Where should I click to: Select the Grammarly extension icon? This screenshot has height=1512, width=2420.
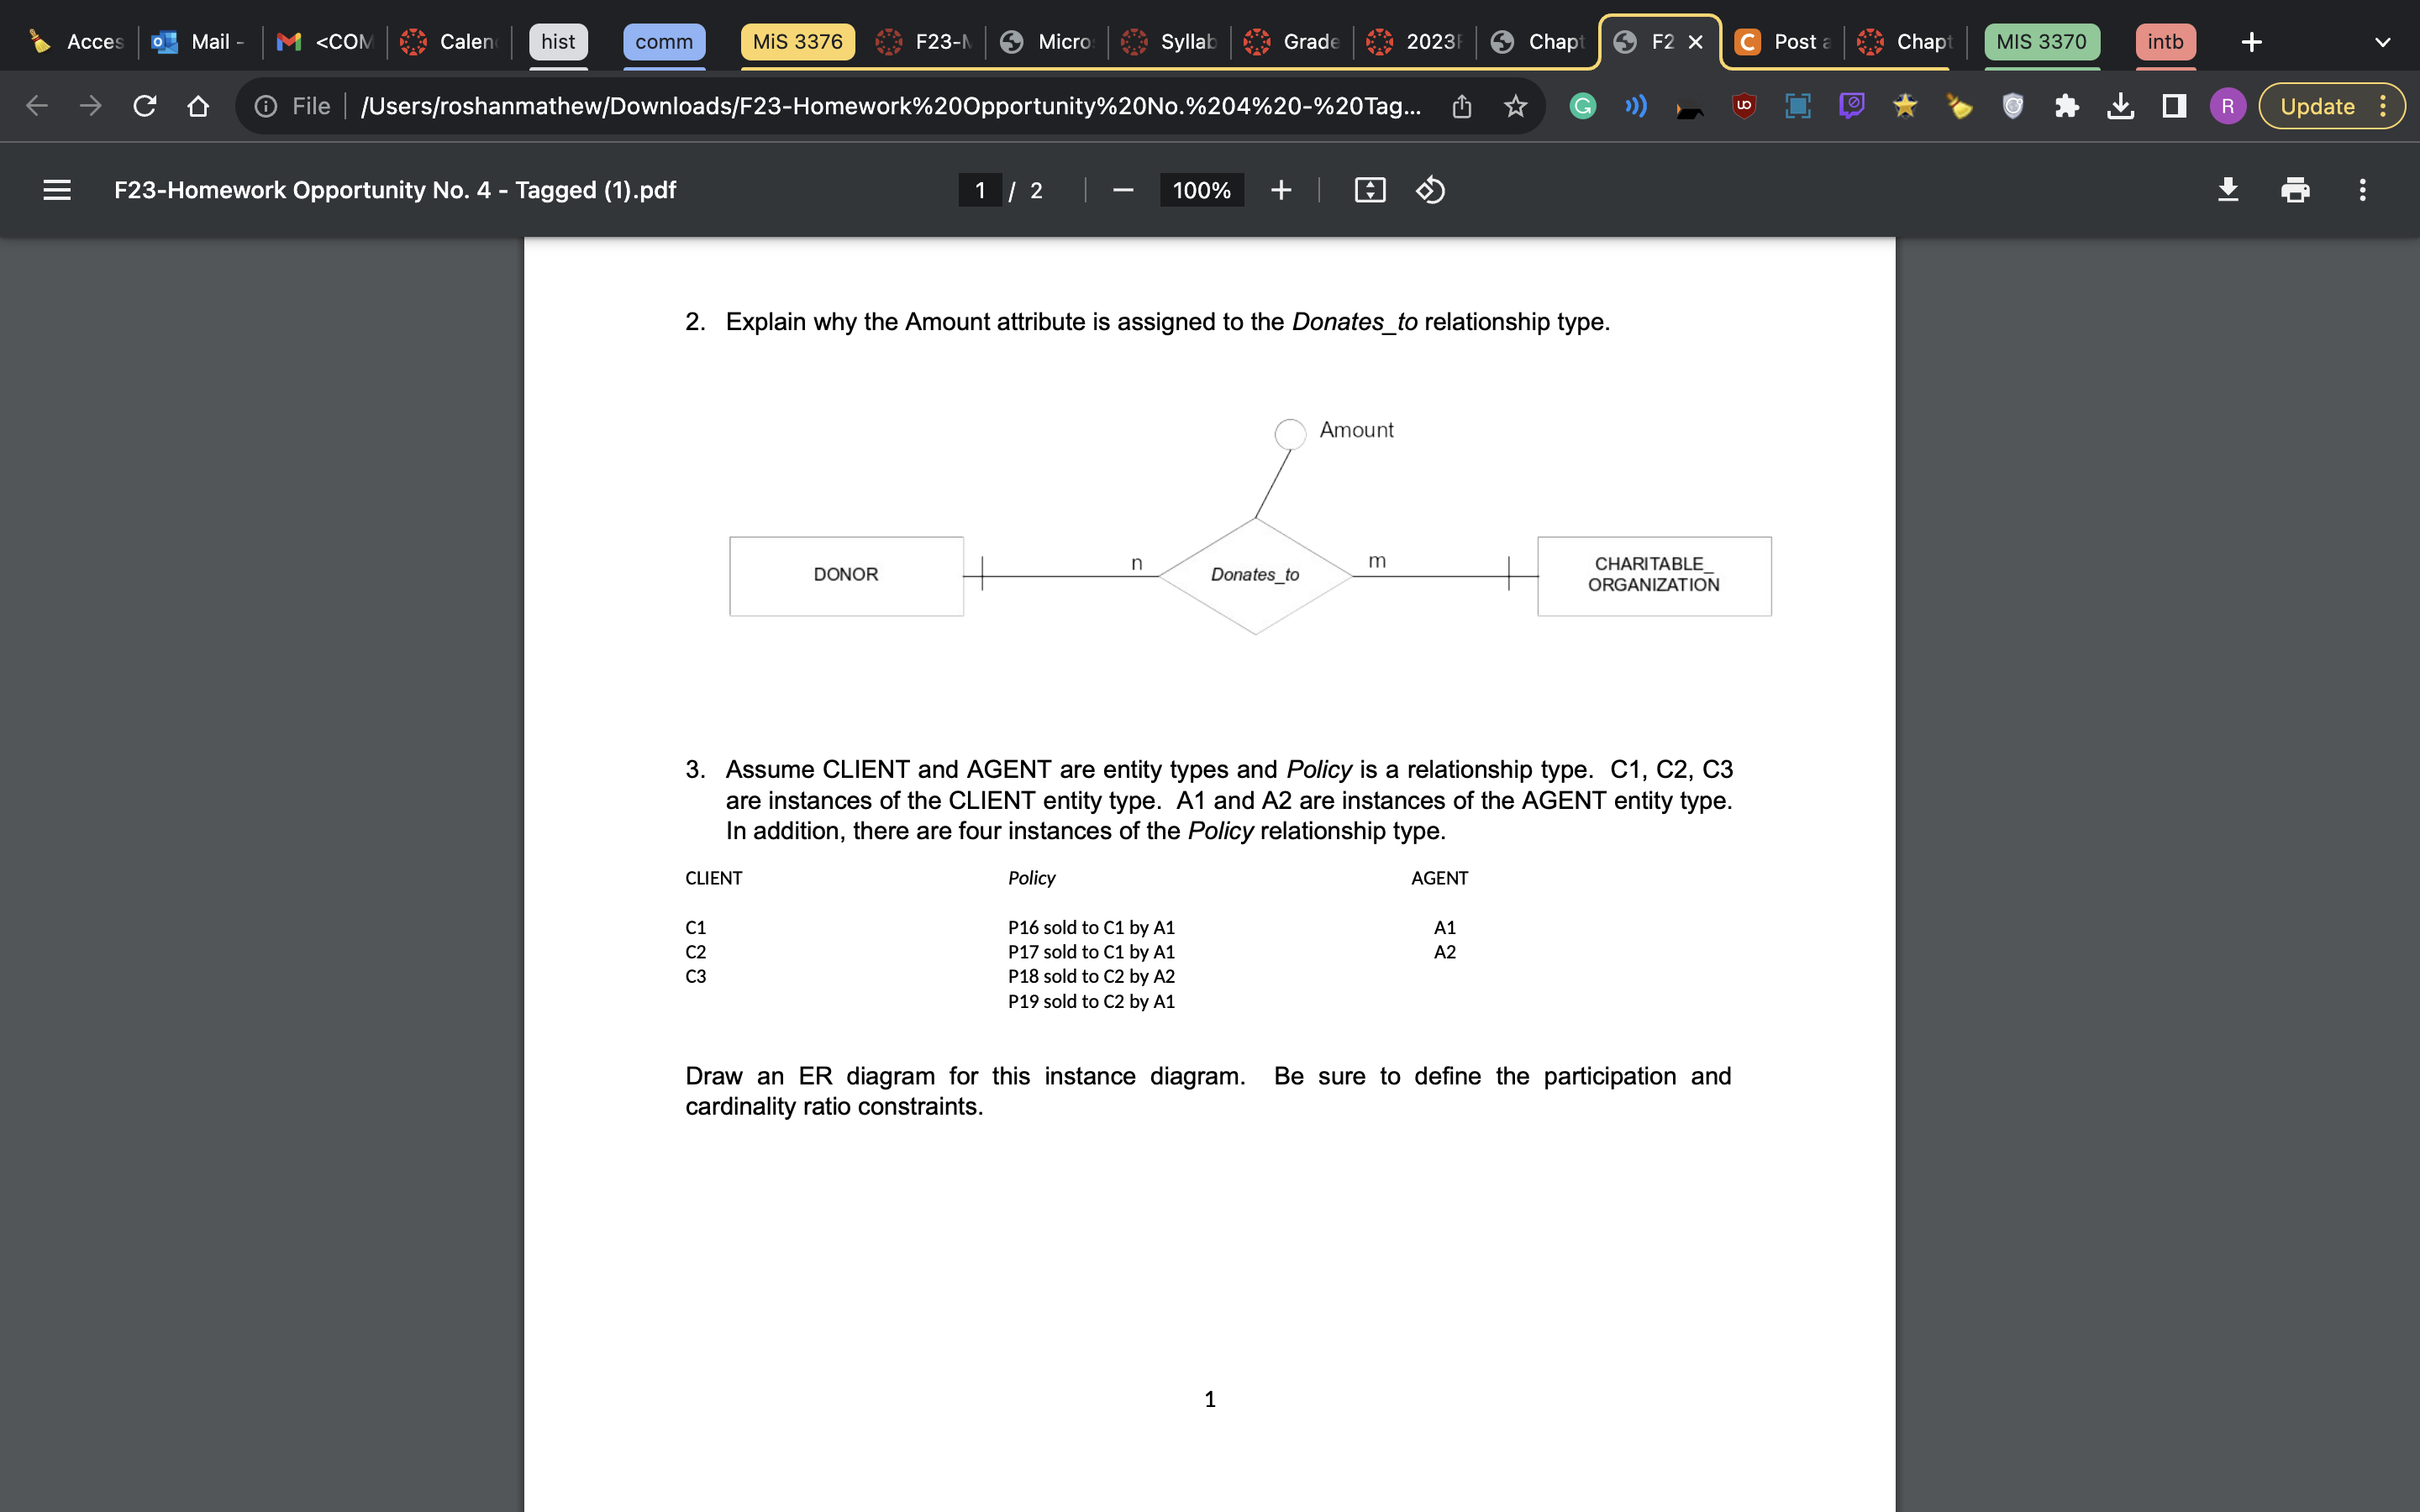(x=1583, y=105)
